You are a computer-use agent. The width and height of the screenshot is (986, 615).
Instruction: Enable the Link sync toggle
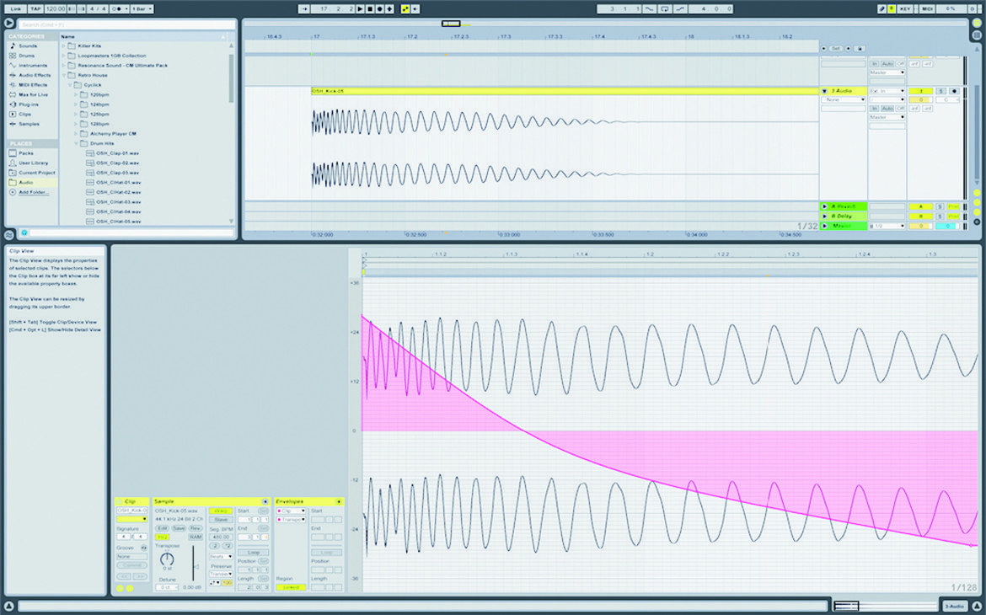pos(16,8)
